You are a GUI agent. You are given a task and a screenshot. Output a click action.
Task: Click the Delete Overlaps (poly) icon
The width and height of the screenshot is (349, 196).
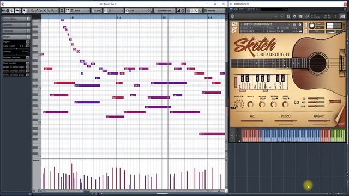click(28, 75)
